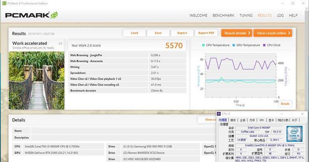The height and width of the screenshot is (162, 309).
Task: Open the LOG tab
Action: tap(280, 15)
